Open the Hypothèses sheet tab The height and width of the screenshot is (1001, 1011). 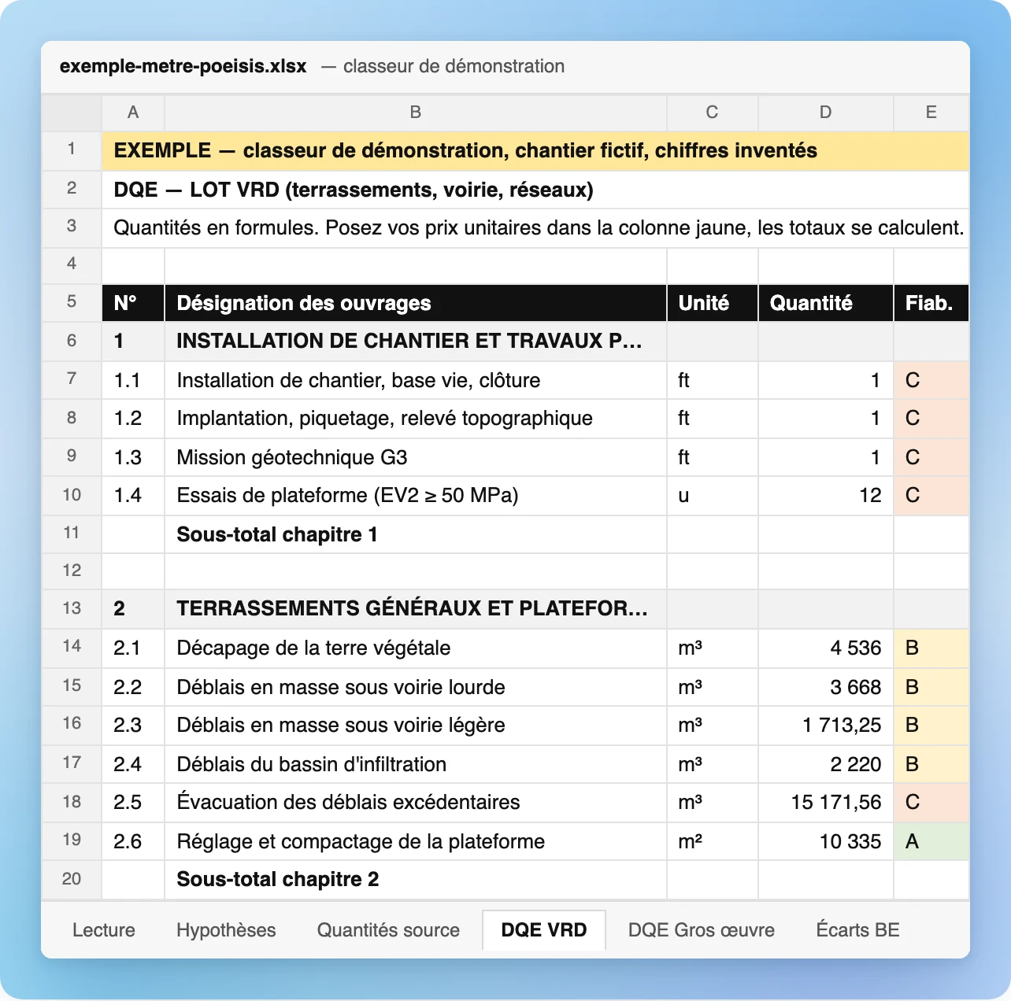pyautogui.click(x=226, y=930)
